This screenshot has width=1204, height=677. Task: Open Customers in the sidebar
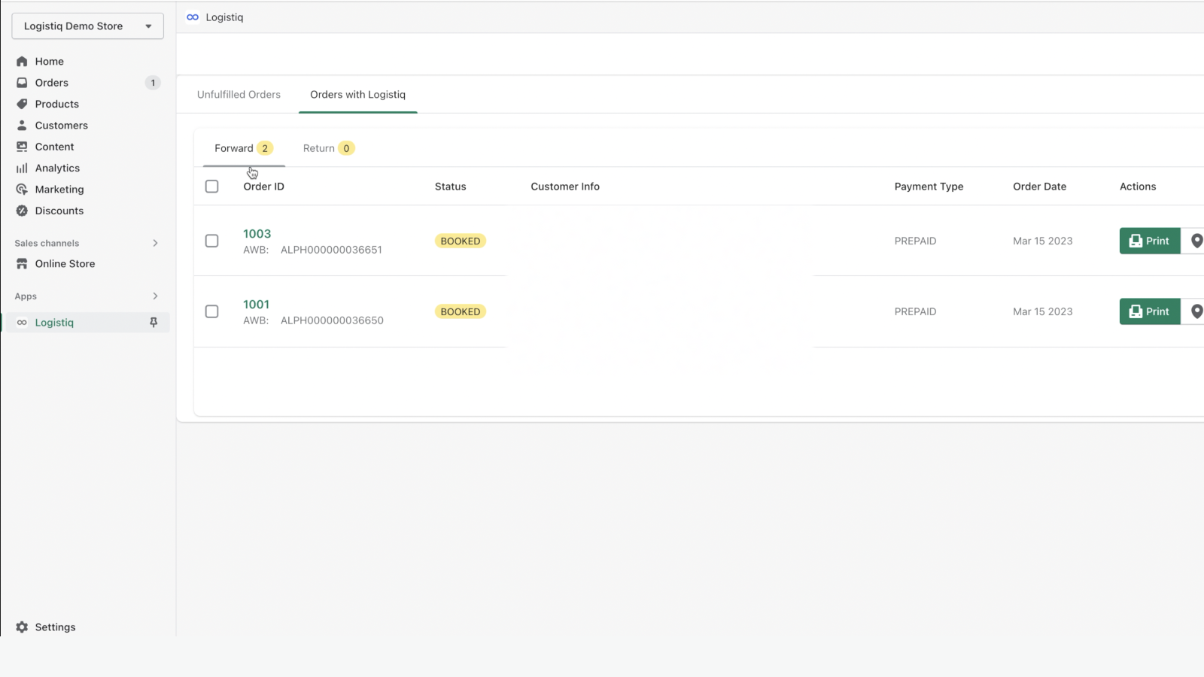click(62, 126)
